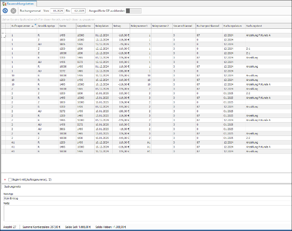The image size is (292, 231).
Task: Click the grouping hint 'Ziehen Sie eine Spaltenüberschrift'
Action: [49, 20]
